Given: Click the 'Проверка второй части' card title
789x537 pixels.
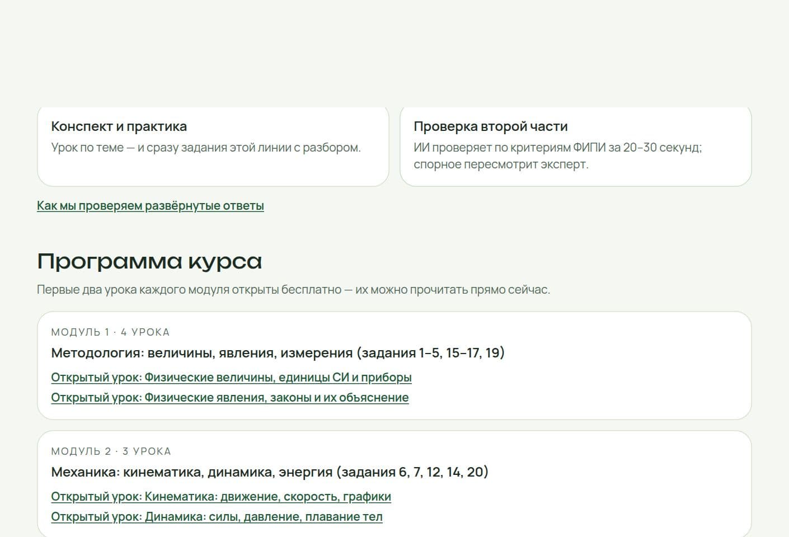Looking at the screenshot, I should pyautogui.click(x=491, y=126).
